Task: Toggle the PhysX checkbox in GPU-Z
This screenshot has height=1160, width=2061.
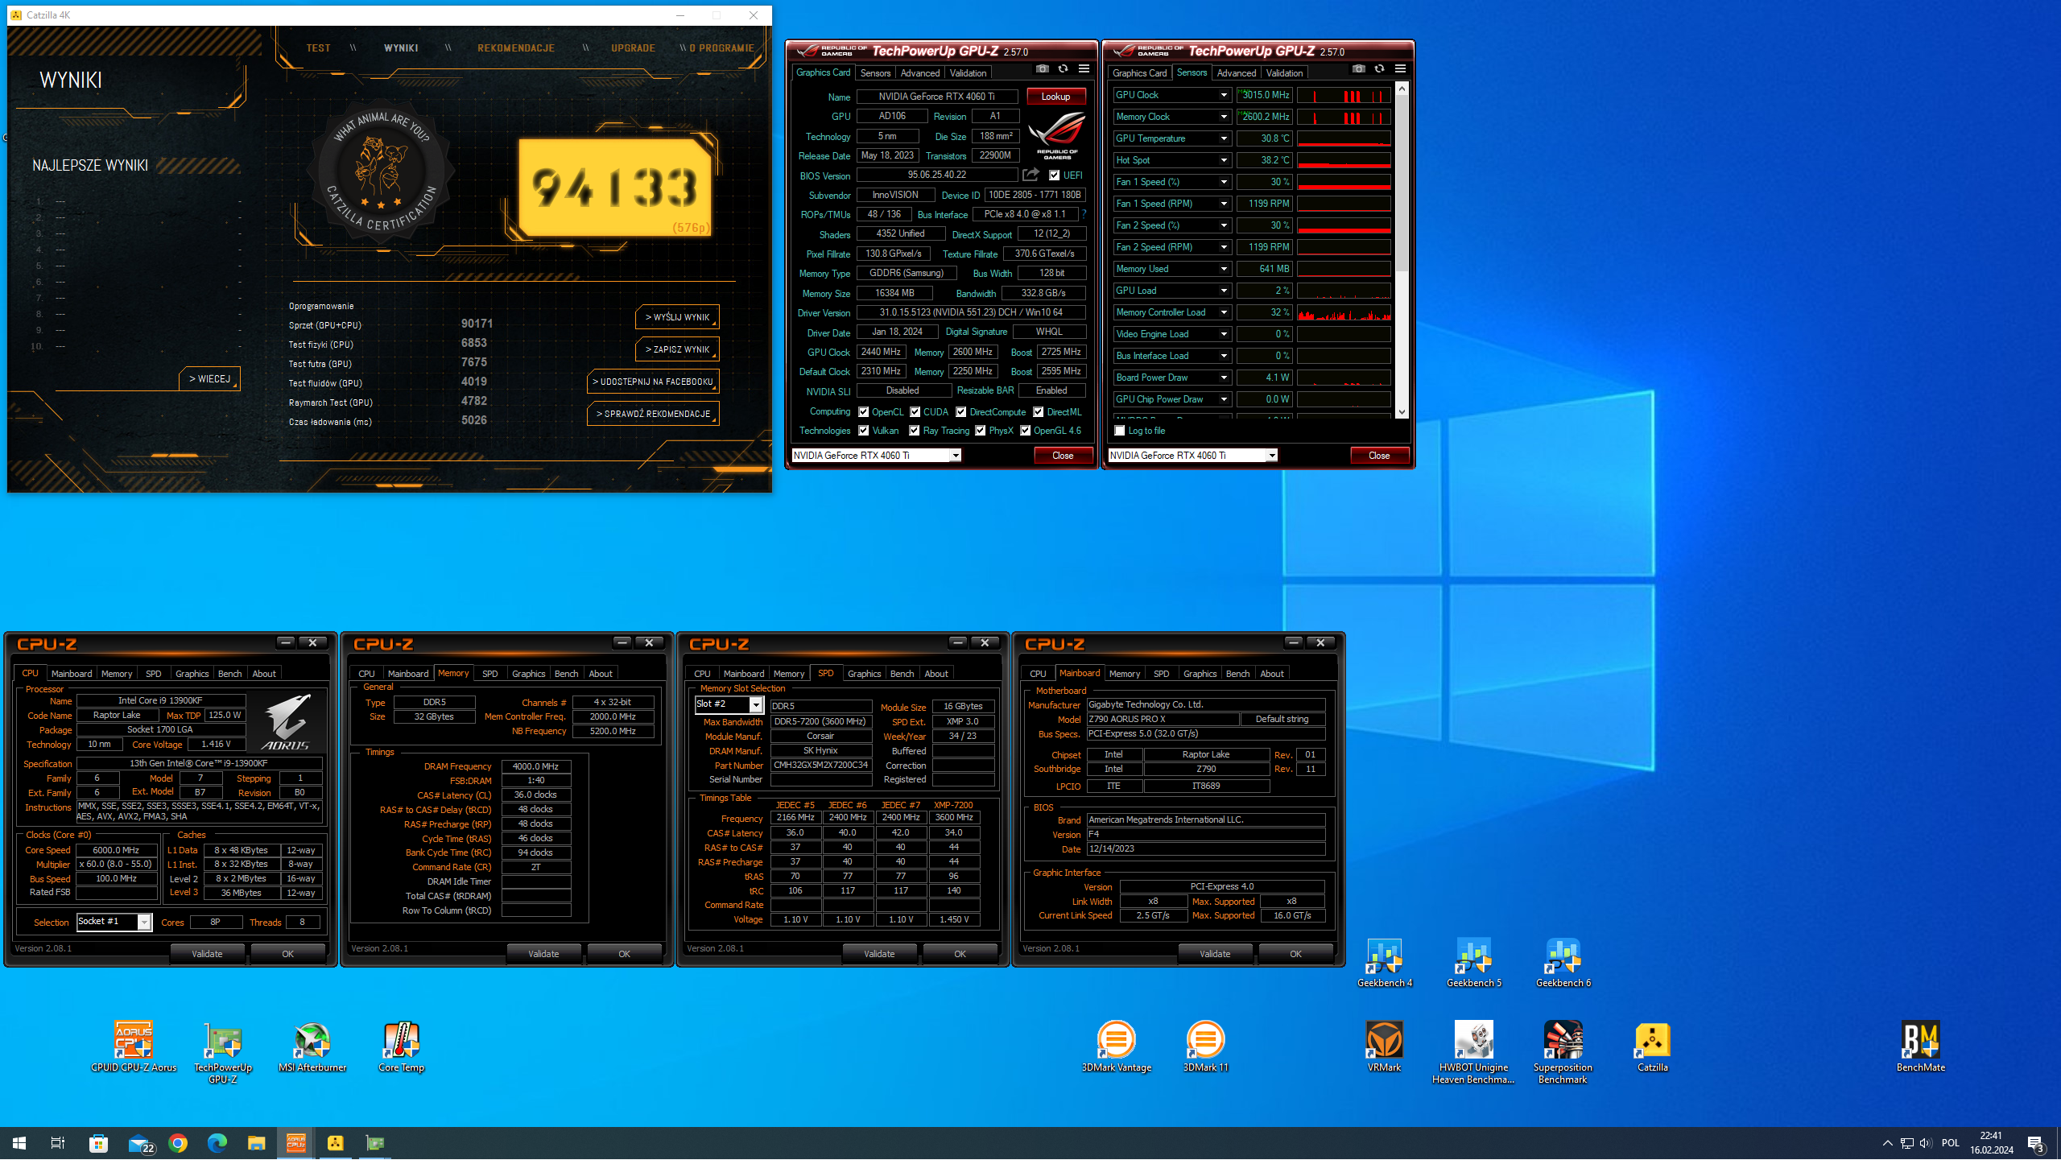Action: [980, 431]
